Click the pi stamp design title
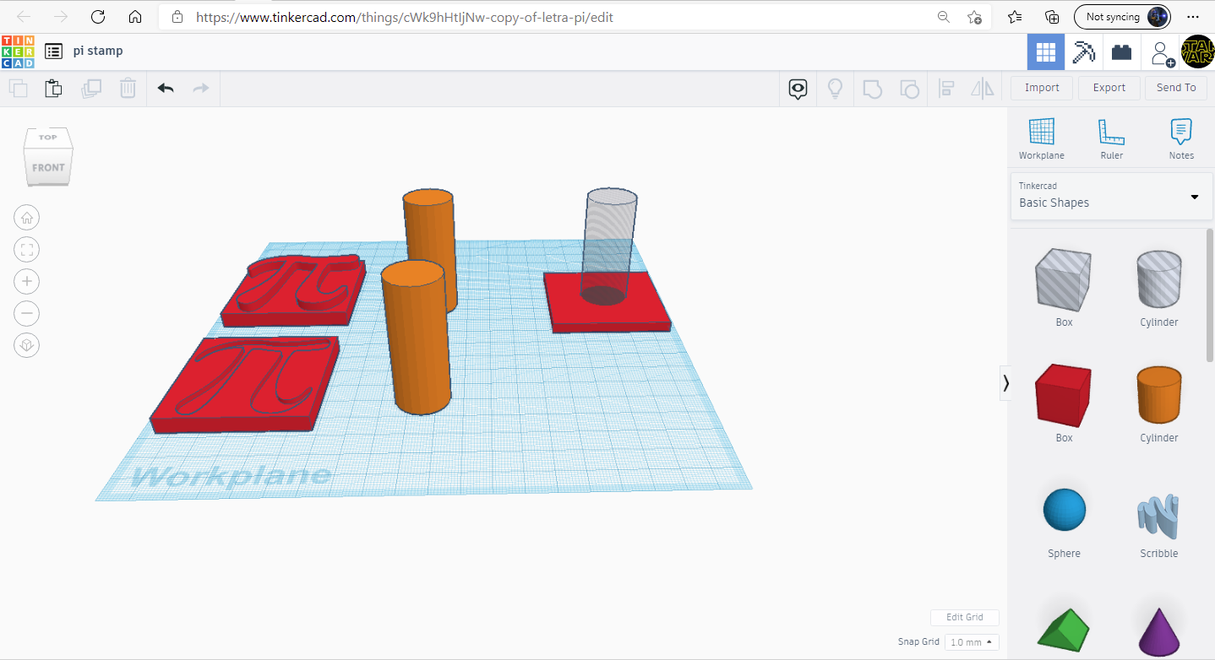The width and height of the screenshot is (1215, 660). point(98,51)
